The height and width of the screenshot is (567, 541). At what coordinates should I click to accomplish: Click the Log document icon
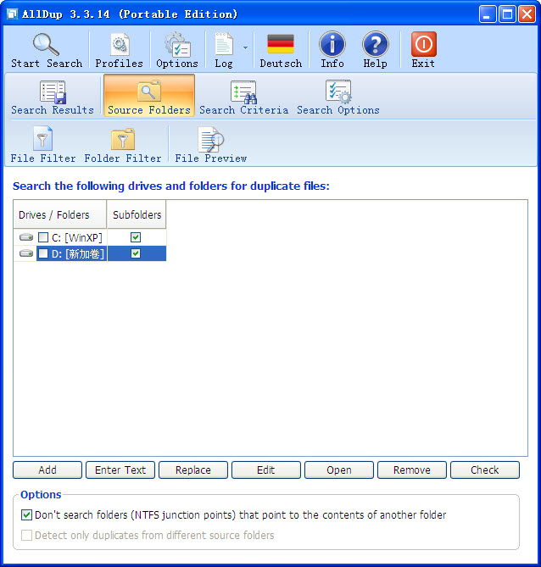click(224, 45)
